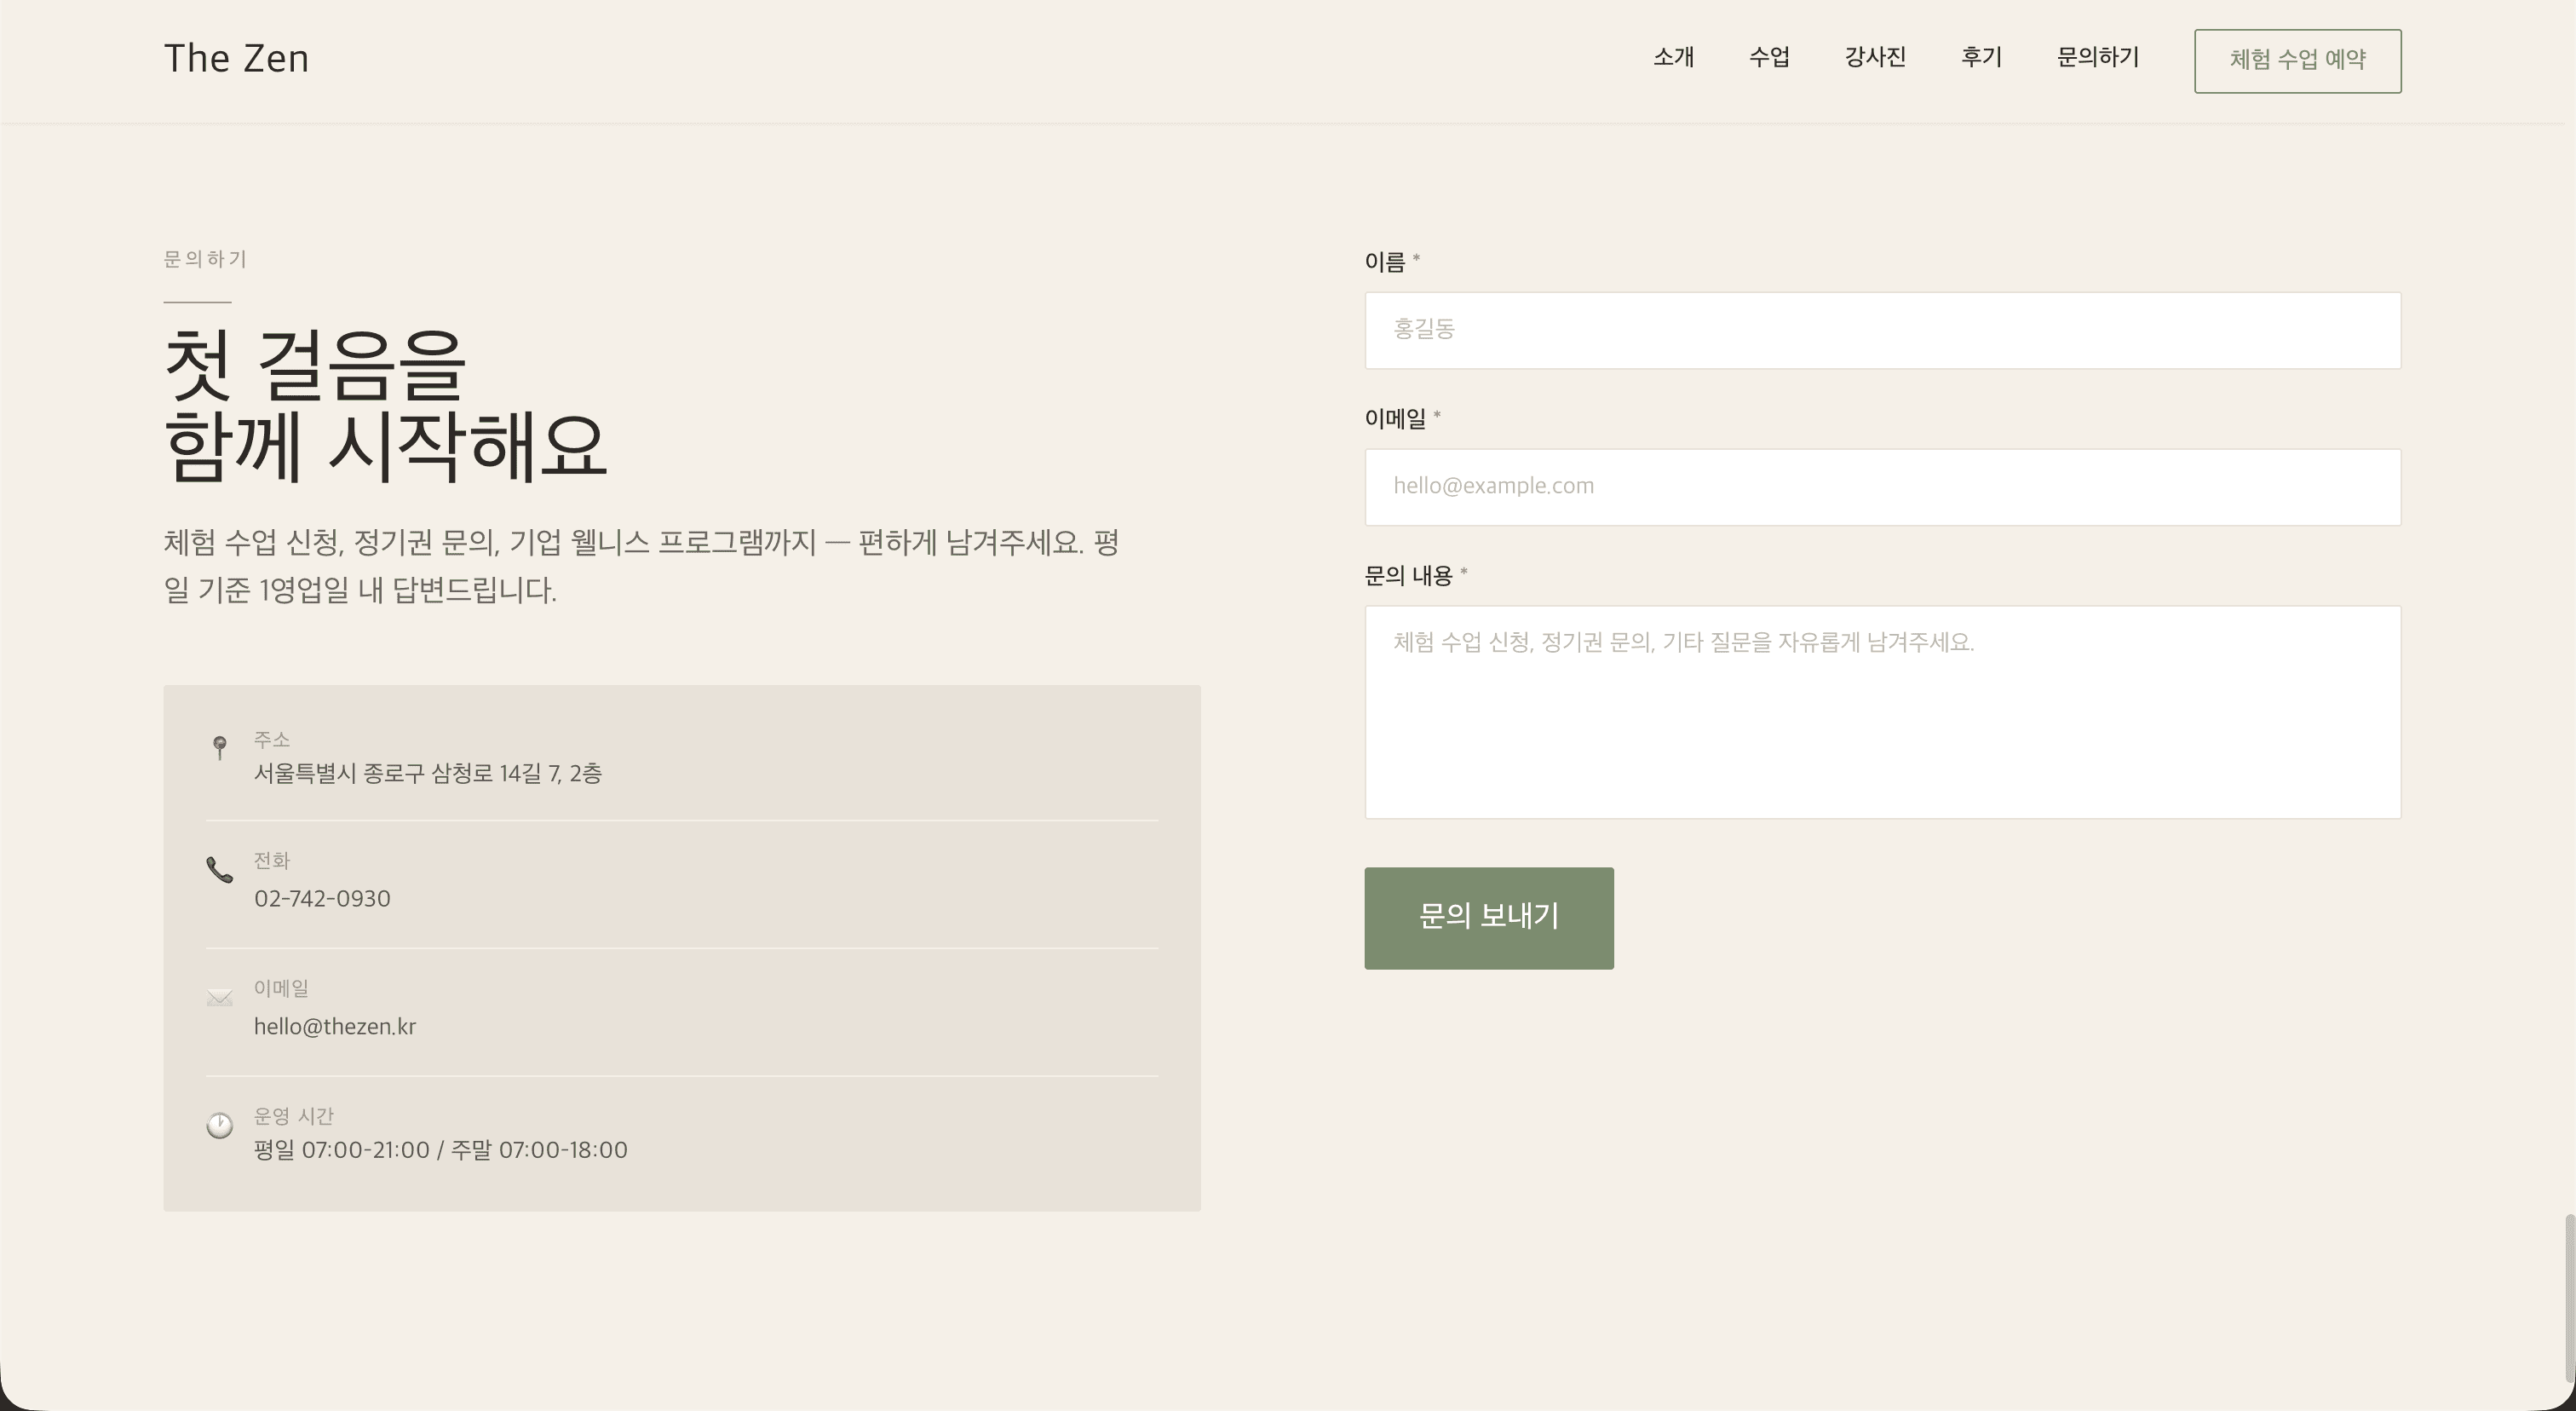This screenshot has width=2576, height=1411.
Task: Select 문의하기 in the top navigation
Action: tap(2097, 58)
